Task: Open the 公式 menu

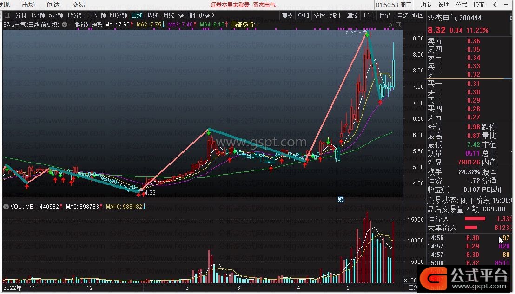Action: pyautogui.click(x=461, y=5)
